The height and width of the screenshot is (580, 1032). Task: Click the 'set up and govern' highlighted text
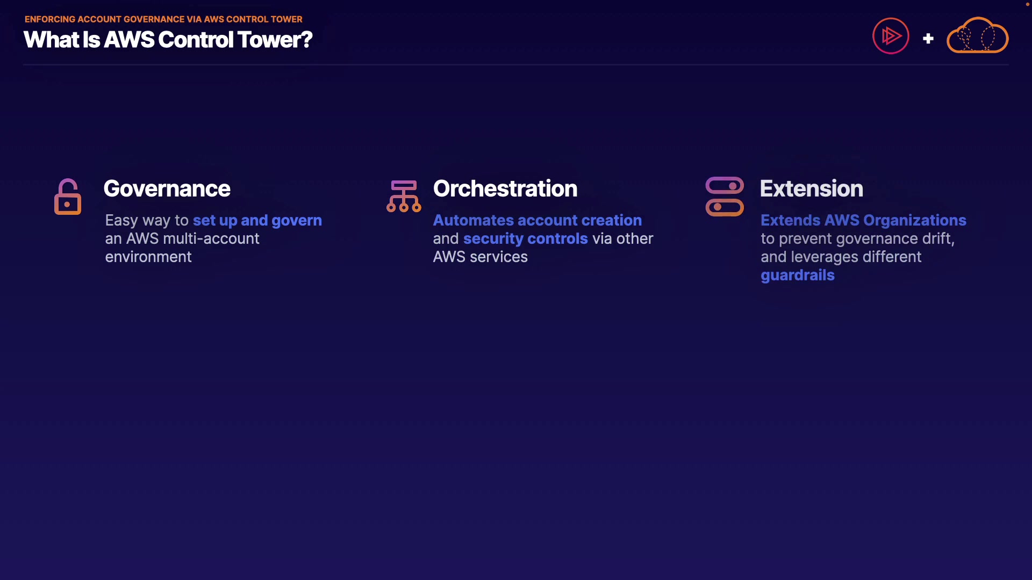tap(257, 221)
